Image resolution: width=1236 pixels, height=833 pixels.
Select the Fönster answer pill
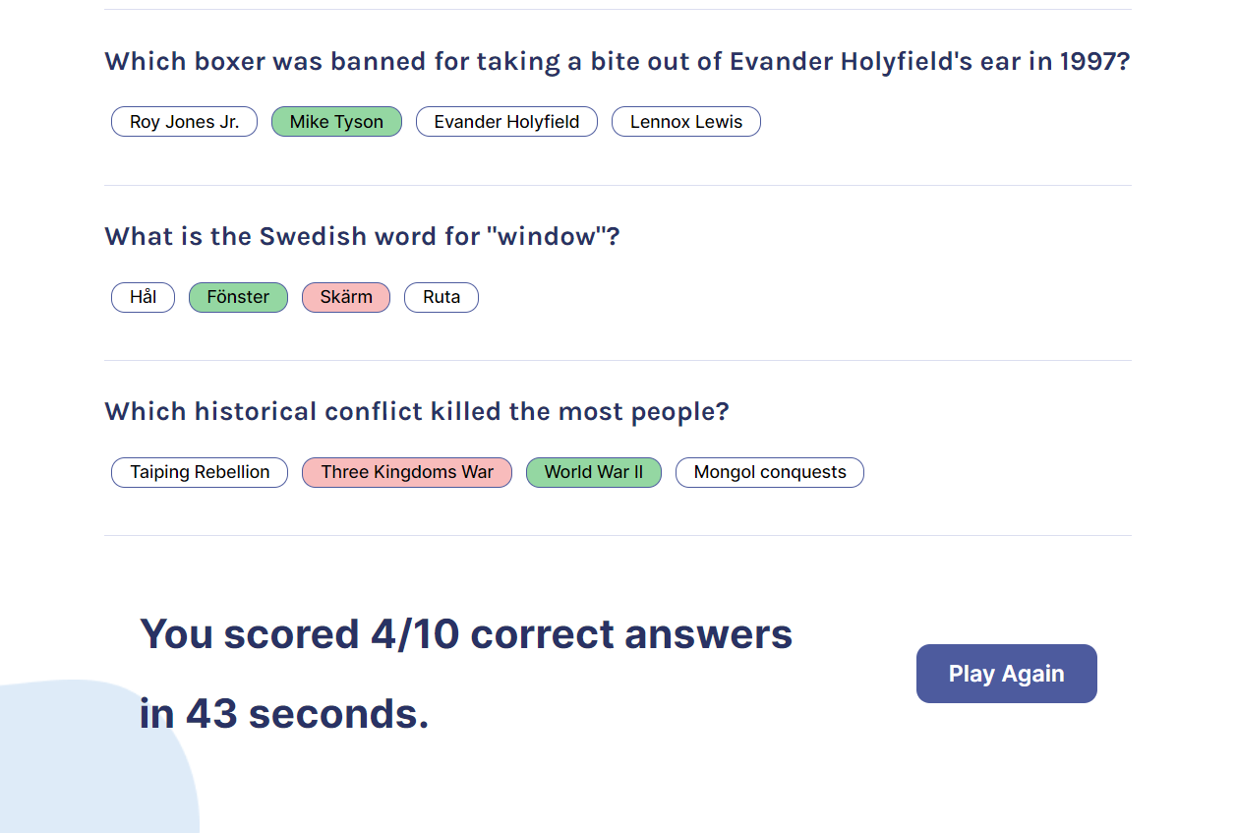click(238, 297)
